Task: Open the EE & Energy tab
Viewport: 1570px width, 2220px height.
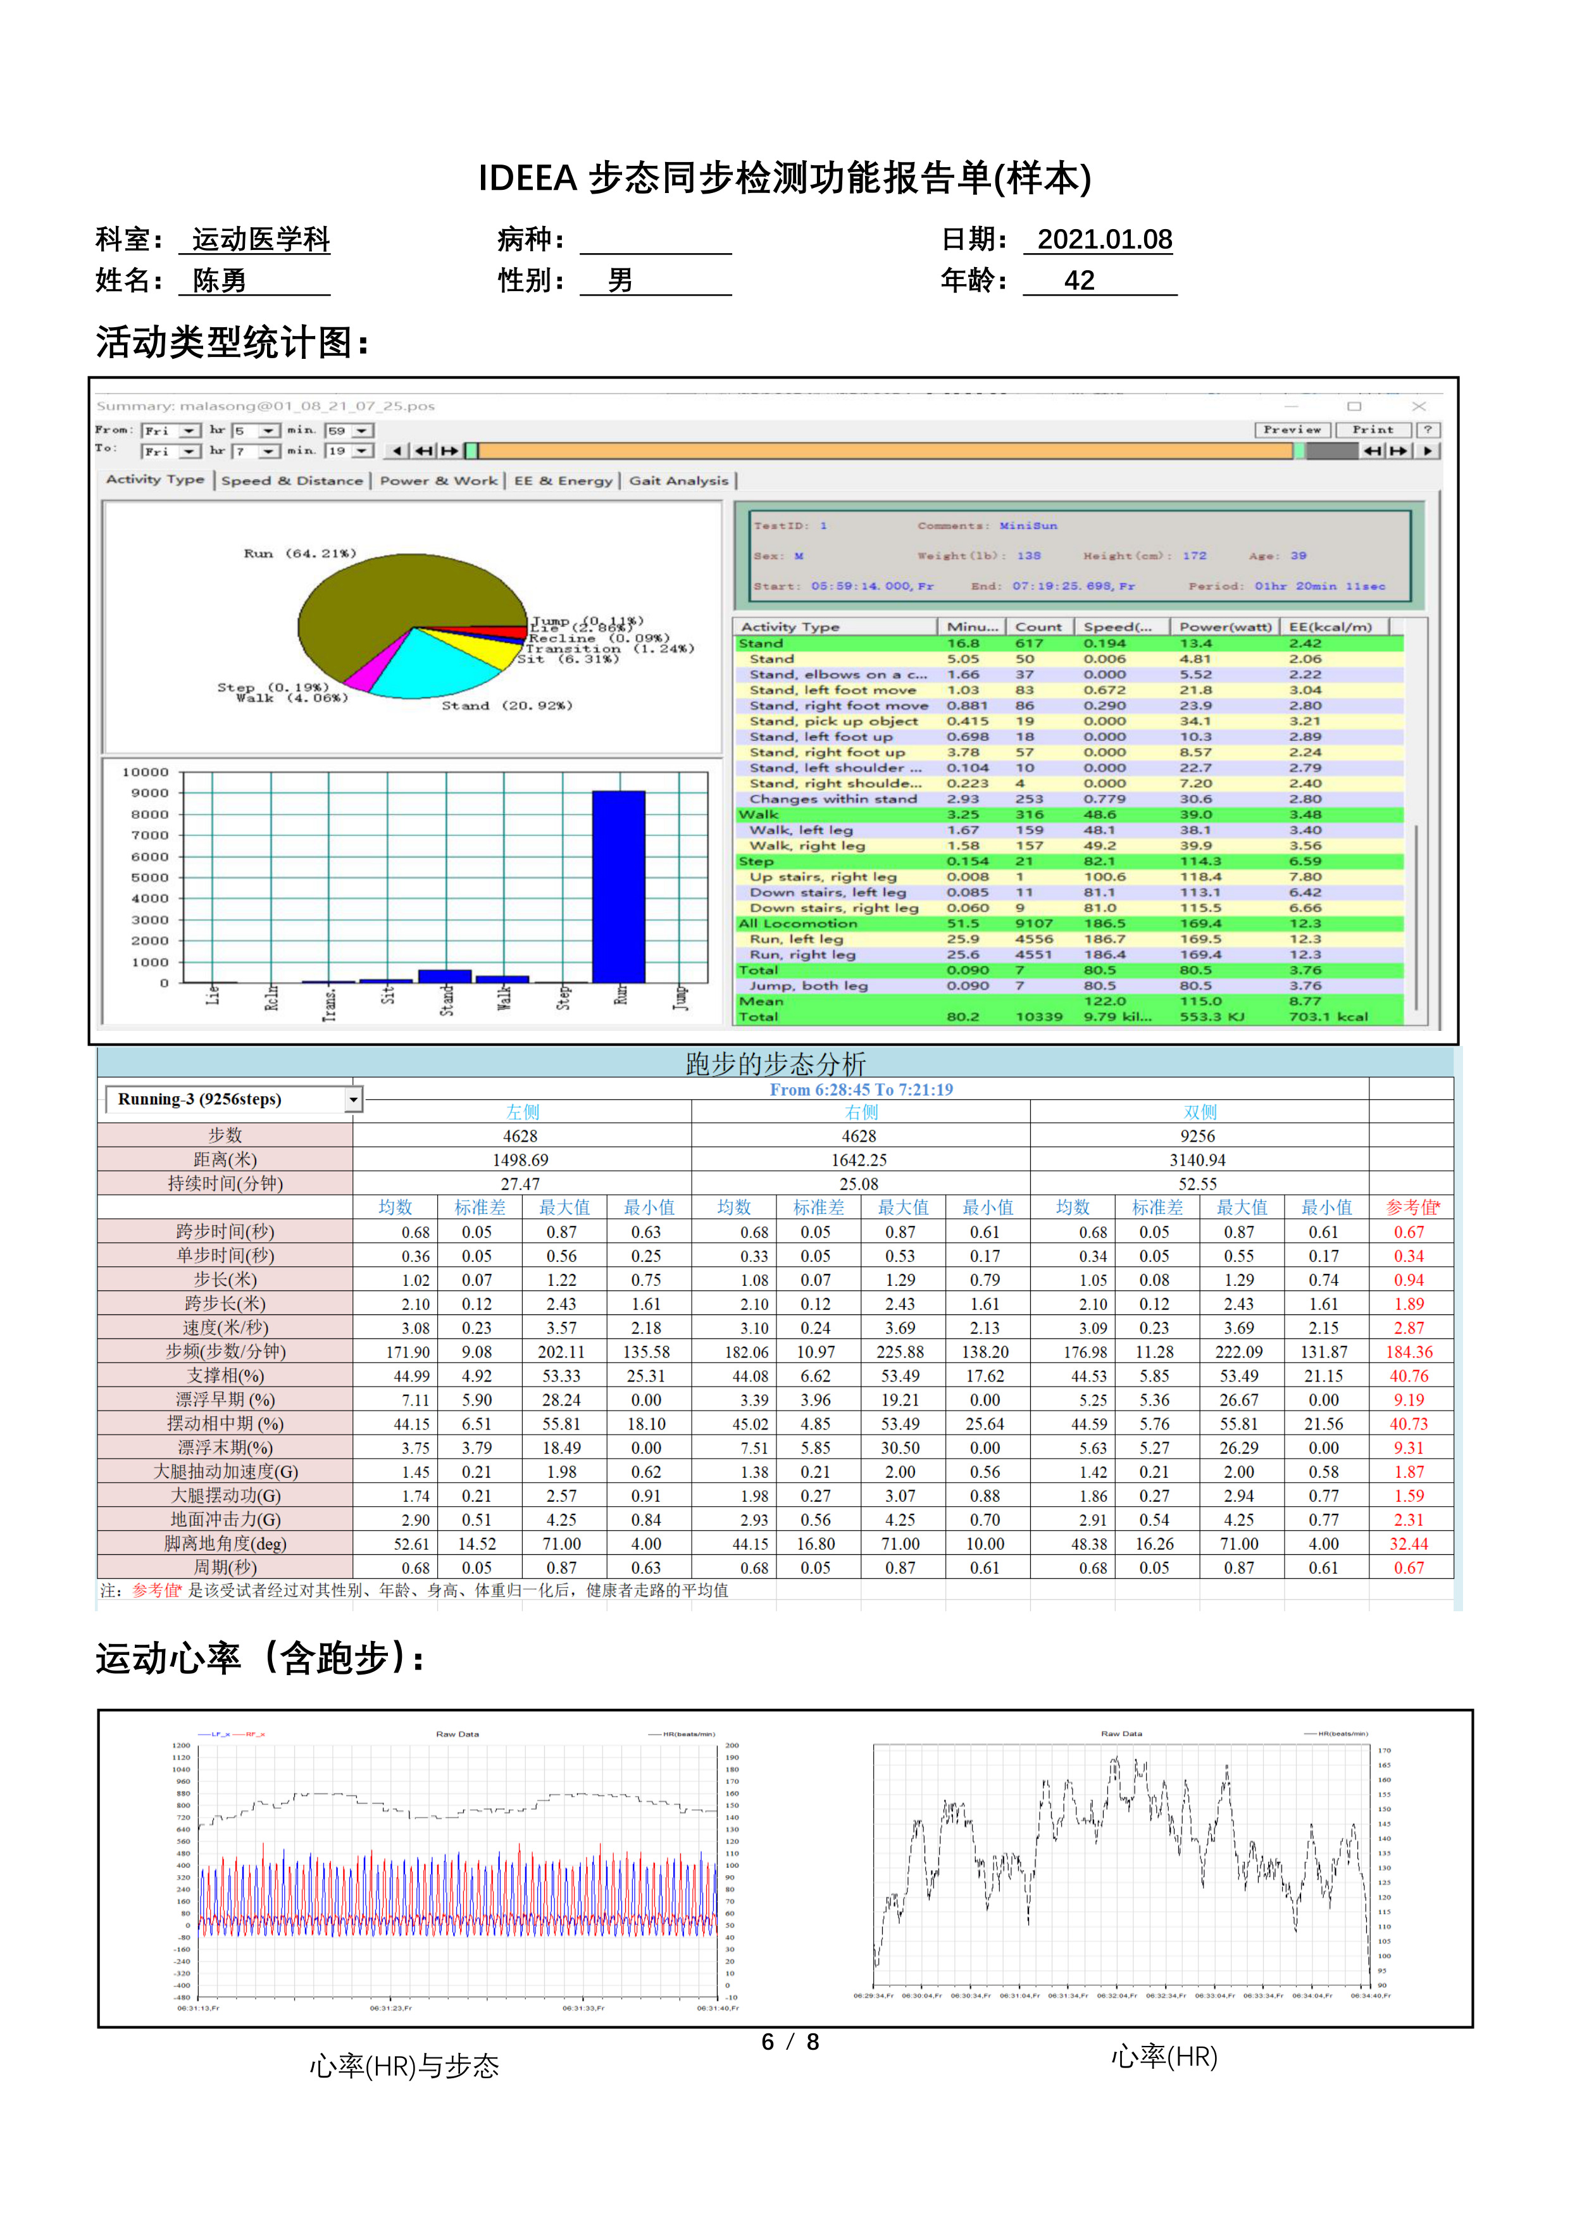Action: pyautogui.click(x=564, y=480)
